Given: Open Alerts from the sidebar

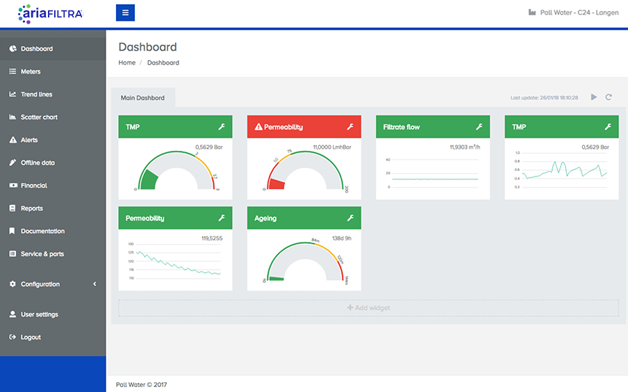Looking at the screenshot, I should coord(29,140).
